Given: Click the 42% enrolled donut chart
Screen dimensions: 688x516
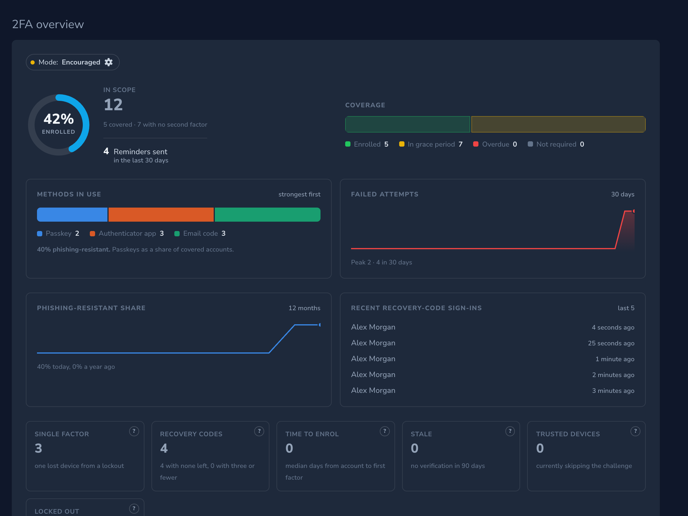Looking at the screenshot, I should 59,125.
